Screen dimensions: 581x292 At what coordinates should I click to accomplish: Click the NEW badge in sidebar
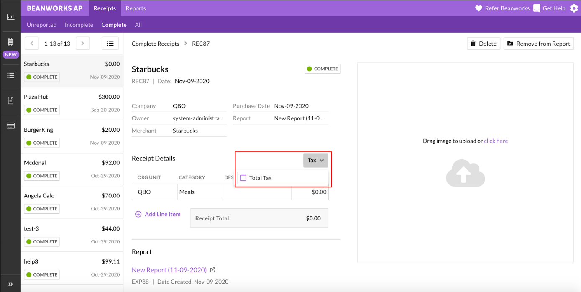[10, 55]
